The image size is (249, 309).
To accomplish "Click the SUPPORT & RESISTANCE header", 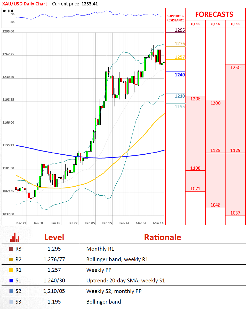I will coord(175,18).
